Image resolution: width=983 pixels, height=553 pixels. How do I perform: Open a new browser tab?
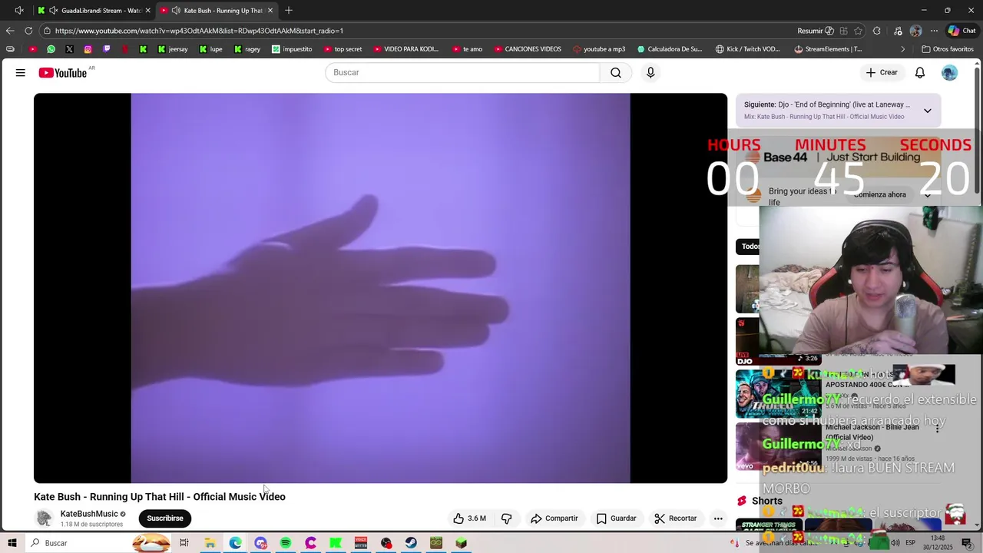pos(289,11)
